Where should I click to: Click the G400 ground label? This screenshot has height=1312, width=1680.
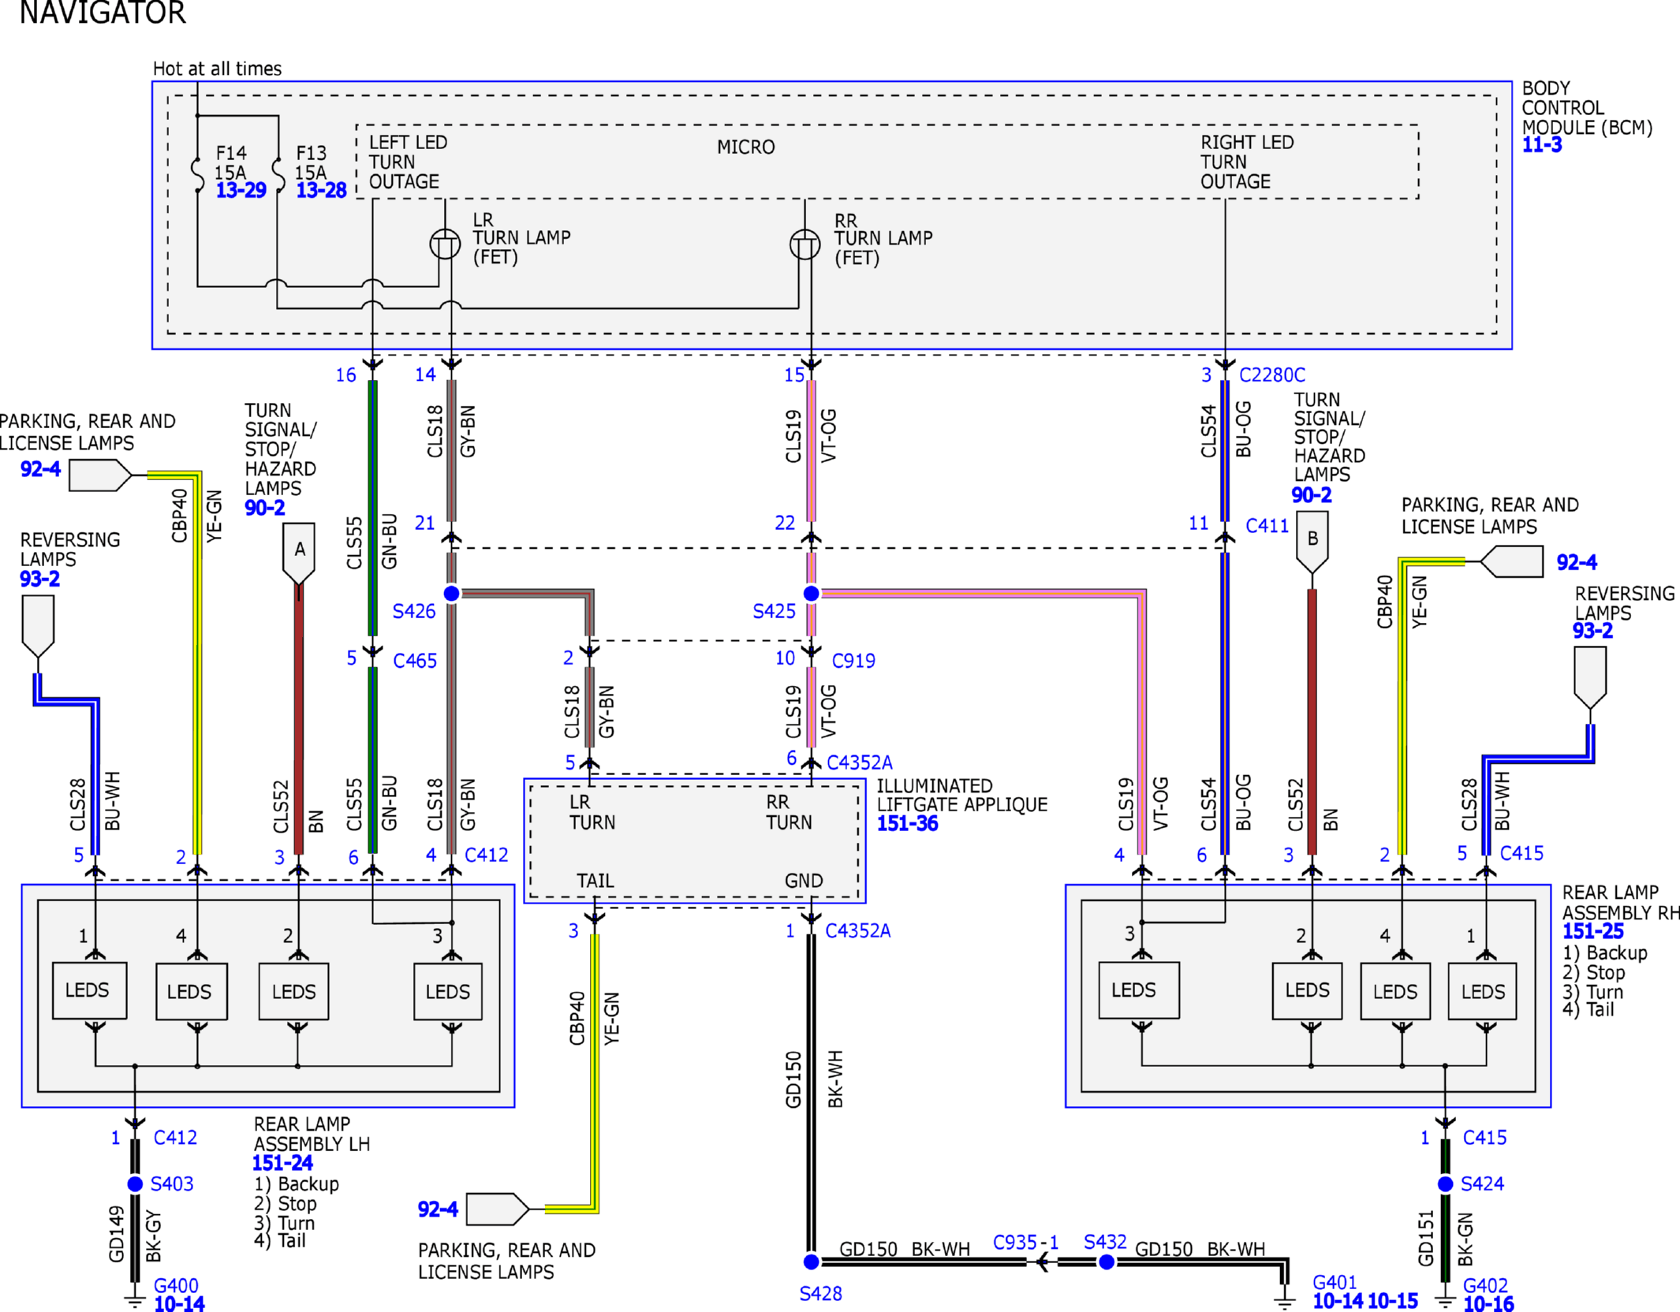pos(176,1286)
